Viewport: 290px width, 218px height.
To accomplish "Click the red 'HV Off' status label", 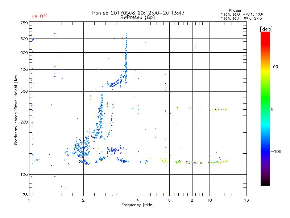I will (x=39, y=16).
